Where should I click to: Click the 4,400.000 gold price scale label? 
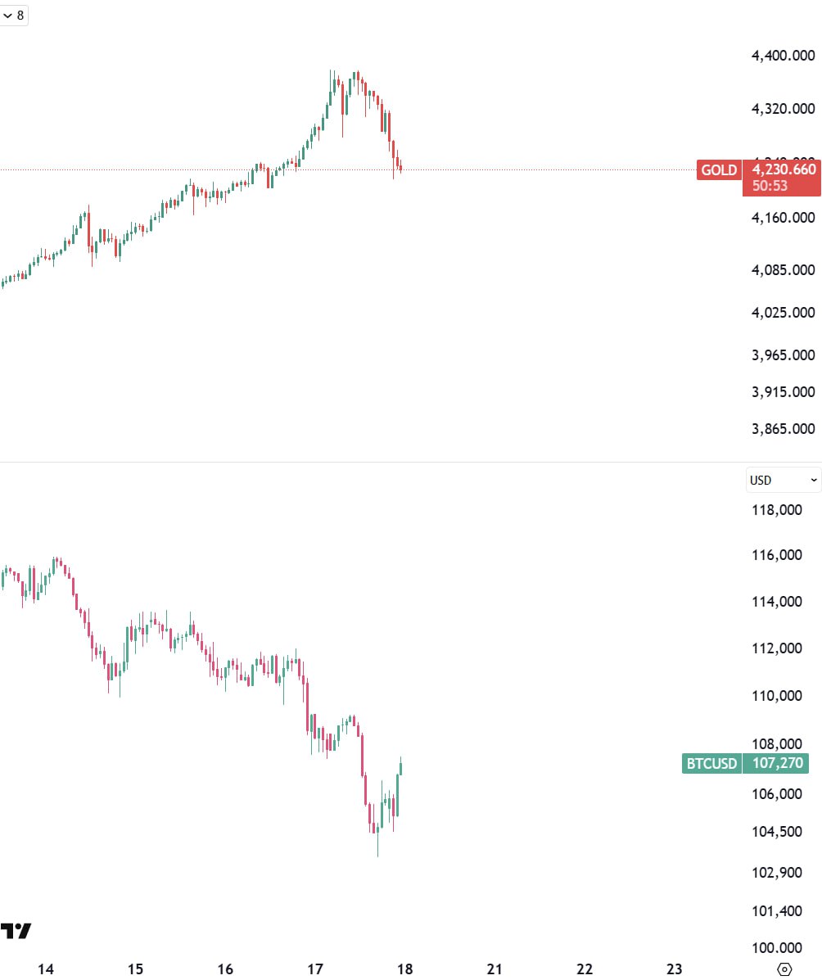[784, 56]
